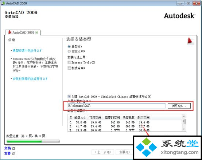Open the 安装材质库的优点是什么 link

30,79
